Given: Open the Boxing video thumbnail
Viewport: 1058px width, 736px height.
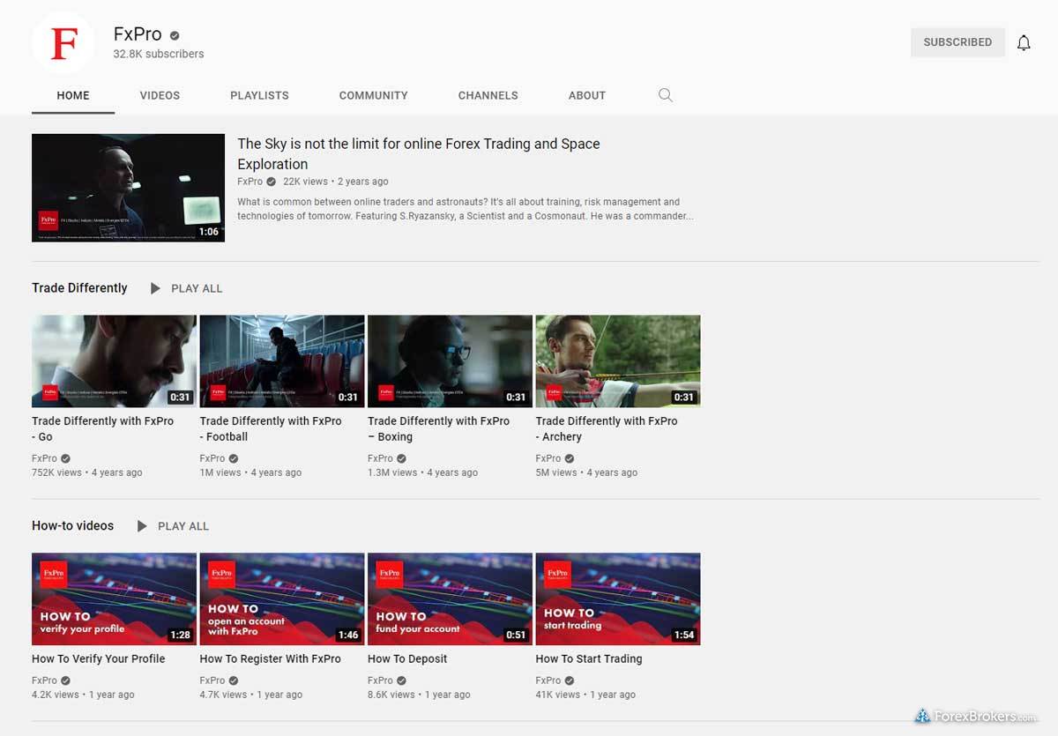Looking at the screenshot, I should point(450,361).
